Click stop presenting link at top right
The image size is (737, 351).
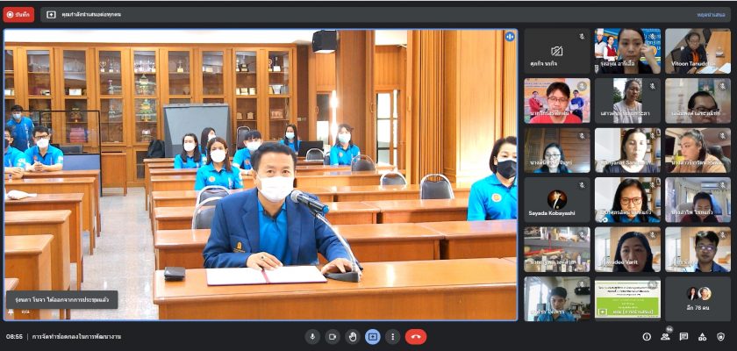point(711,15)
